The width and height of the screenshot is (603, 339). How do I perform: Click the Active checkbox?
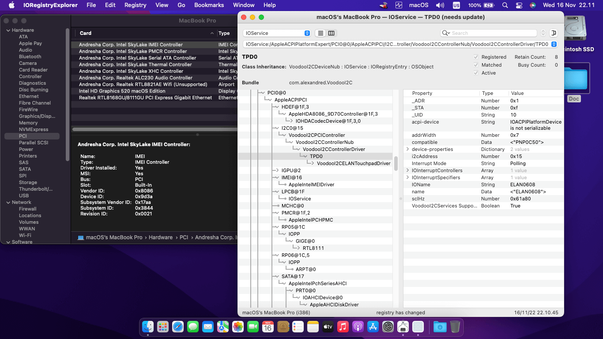coord(476,73)
